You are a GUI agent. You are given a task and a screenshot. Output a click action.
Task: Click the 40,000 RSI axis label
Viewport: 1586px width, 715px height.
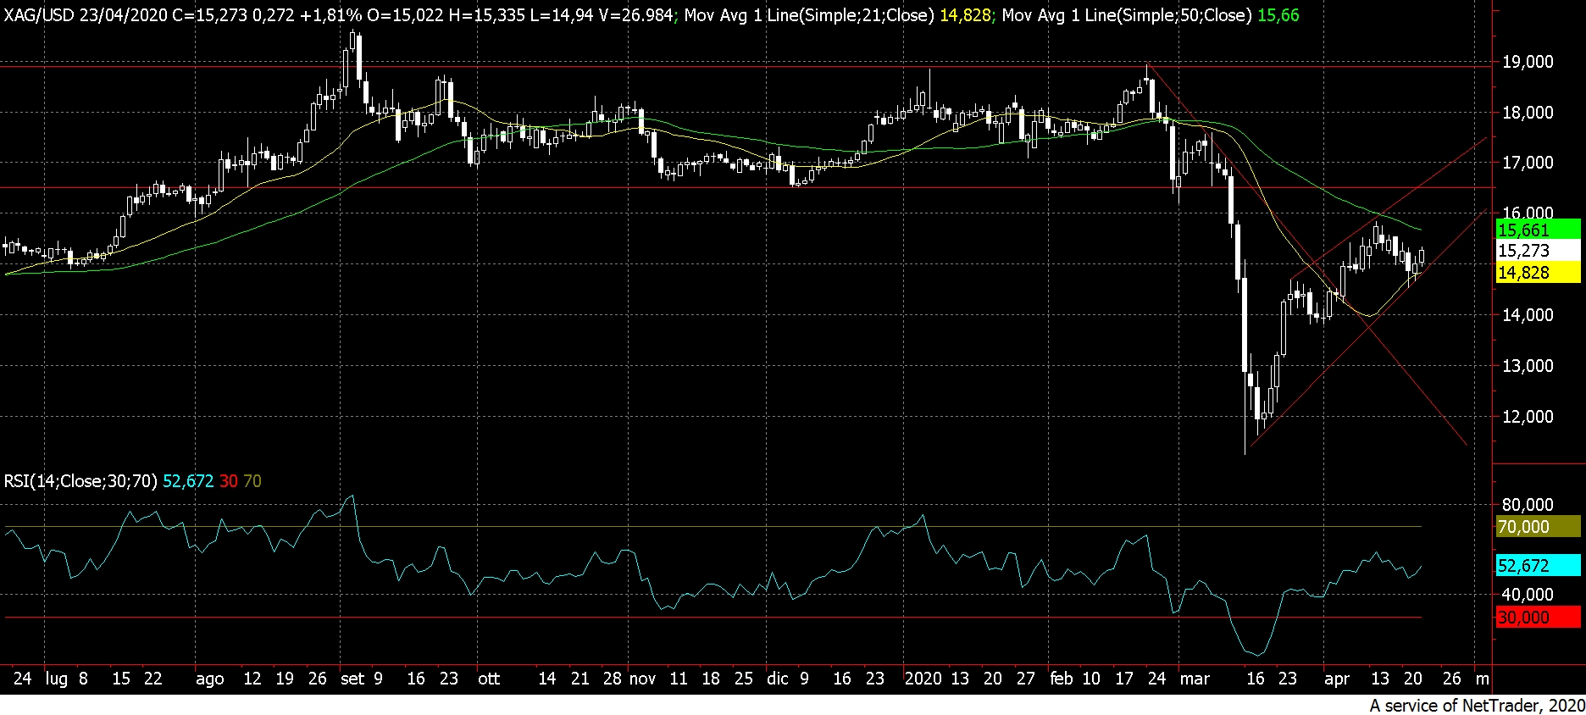point(1528,595)
